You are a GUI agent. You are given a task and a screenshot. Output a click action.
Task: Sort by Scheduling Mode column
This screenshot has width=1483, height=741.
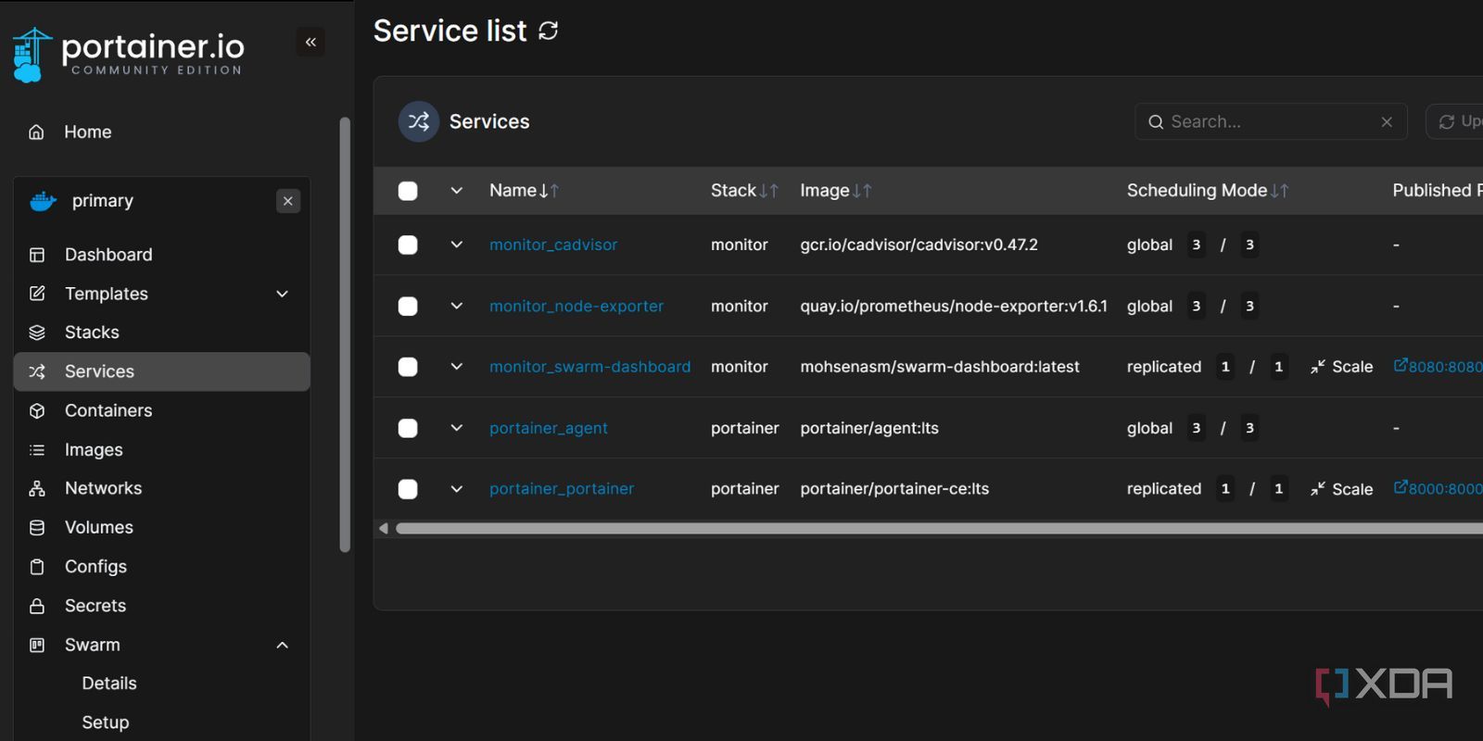click(1208, 191)
